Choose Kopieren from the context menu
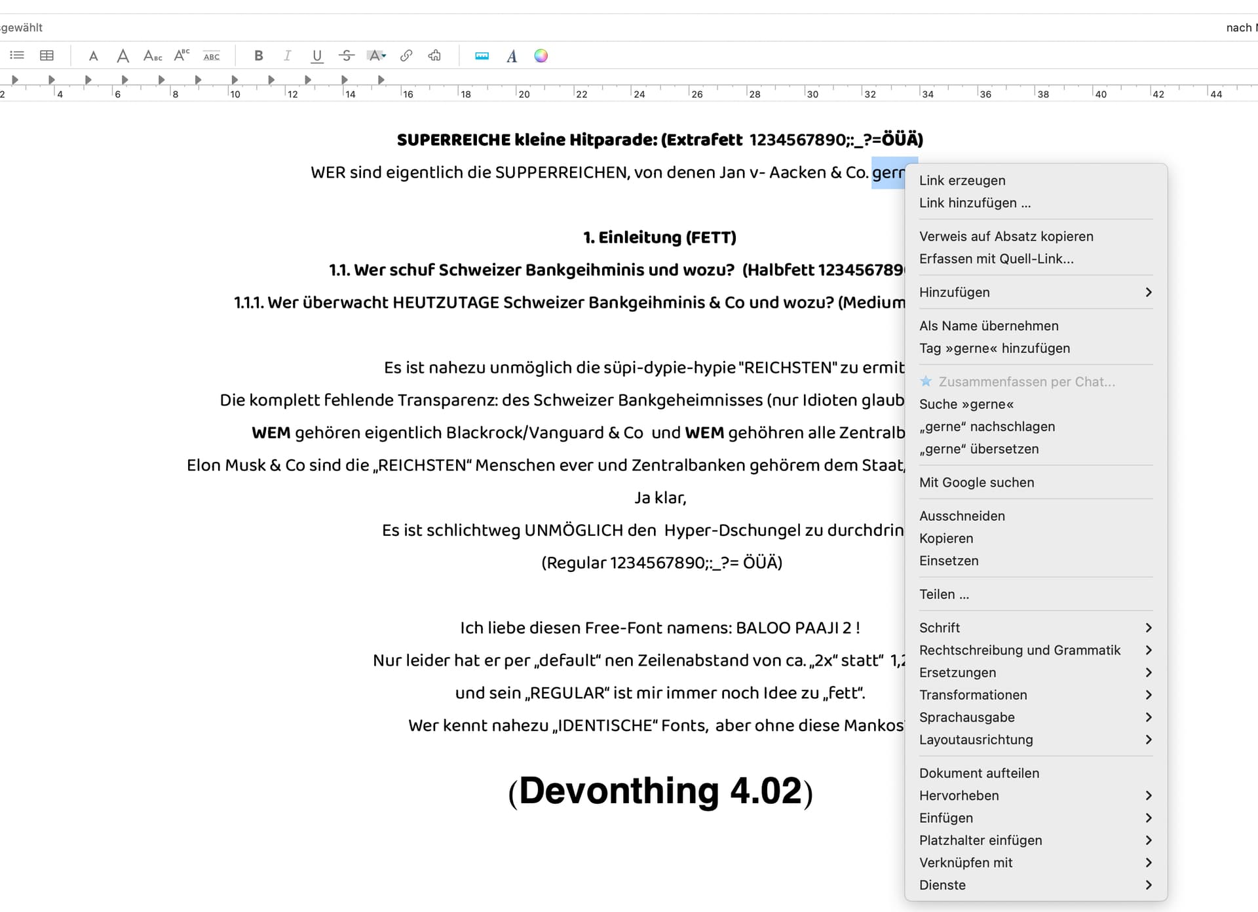This screenshot has width=1258, height=912. click(x=946, y=538)
